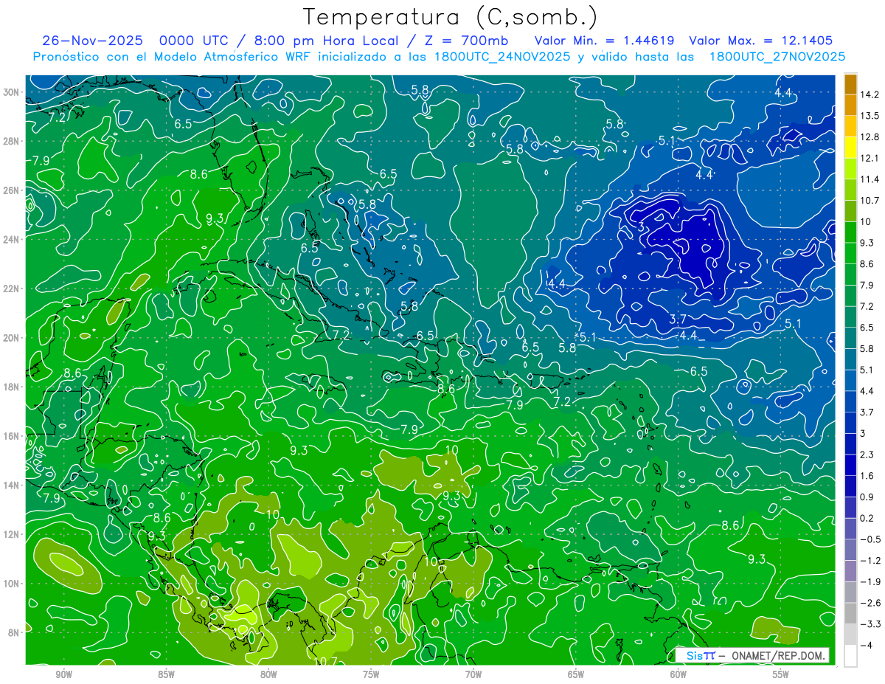The width and height of the screenshot is (885, 684).
Task: Click the dark blue colorbar segment between 2.3 and 1.6
Action: pyautogui.click(x=850, y=465)
